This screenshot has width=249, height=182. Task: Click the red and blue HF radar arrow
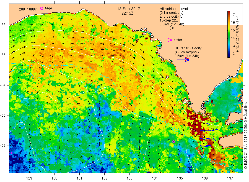point(183,60)
